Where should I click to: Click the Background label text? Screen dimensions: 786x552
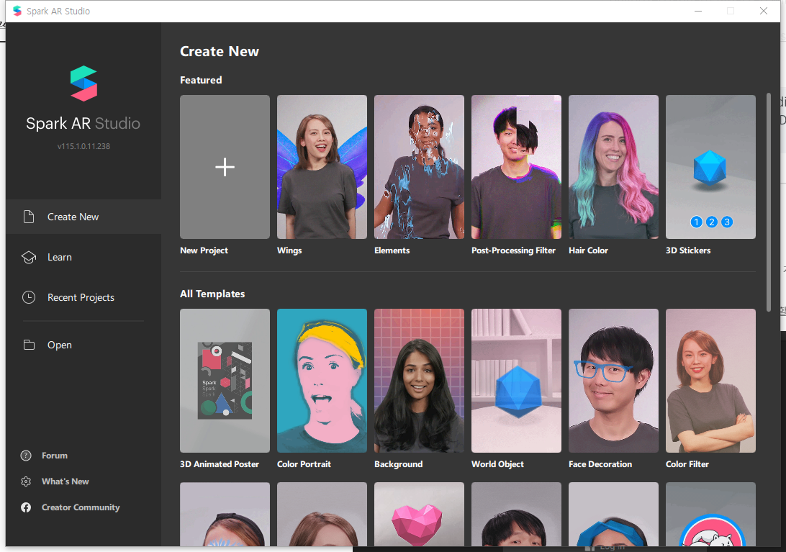click(x=399, y=464)
